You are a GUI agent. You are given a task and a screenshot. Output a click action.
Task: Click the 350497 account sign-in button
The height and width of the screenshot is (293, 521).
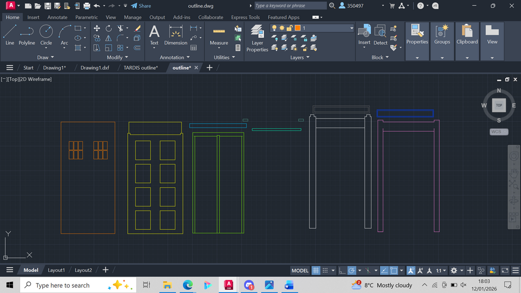pyautogui.click(x=351, y=6)
